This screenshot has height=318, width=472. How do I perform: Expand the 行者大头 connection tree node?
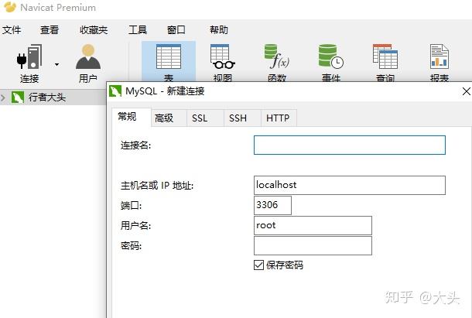[x=3, y=97]
